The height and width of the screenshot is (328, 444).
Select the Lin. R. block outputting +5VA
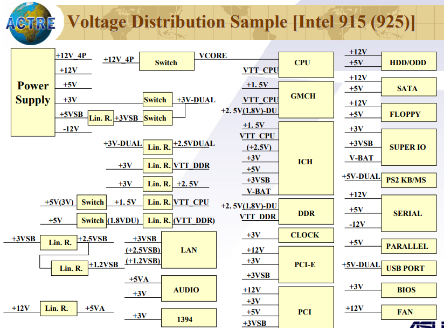[59, 309]
